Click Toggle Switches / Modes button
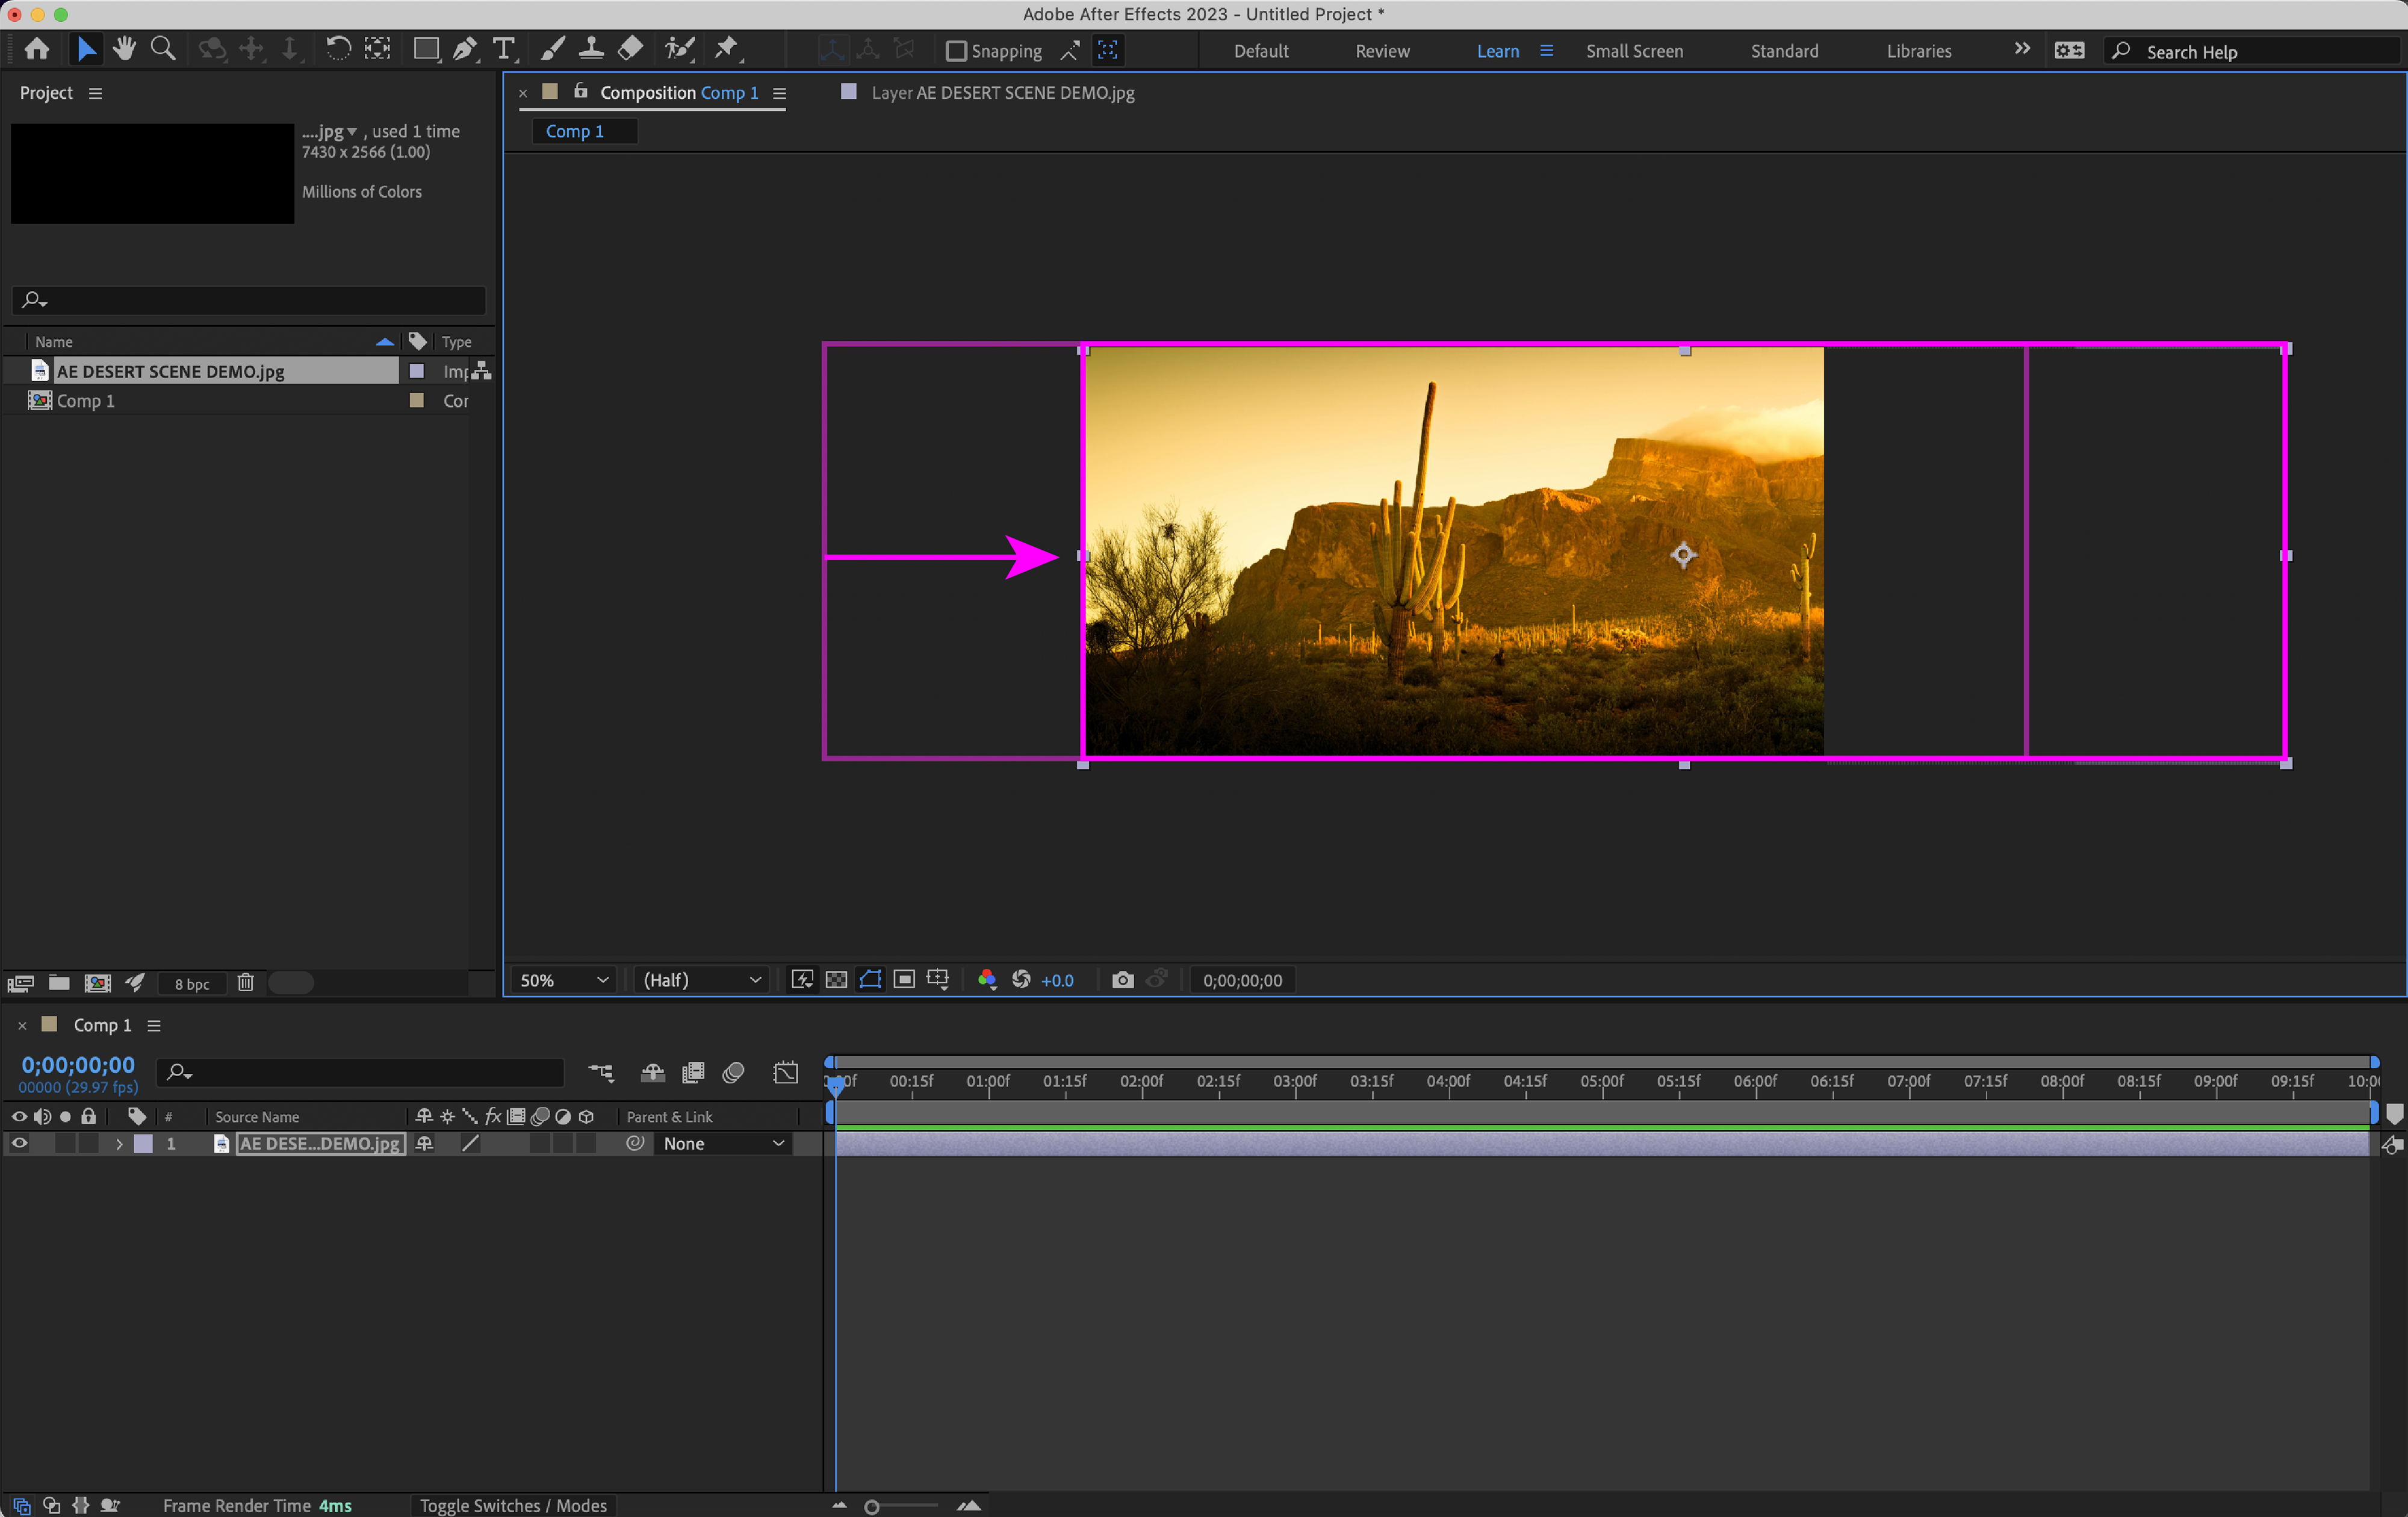The height and width of the screenshot is (1517, 2408). pos(513,1505)
